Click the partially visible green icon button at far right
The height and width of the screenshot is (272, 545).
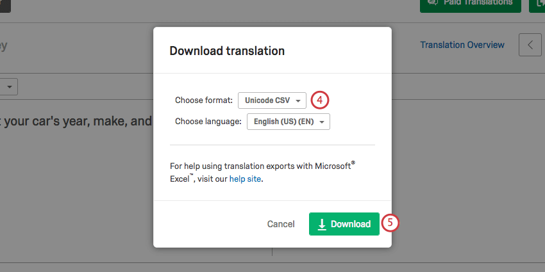pyautogui.click(x=537, y=4)
